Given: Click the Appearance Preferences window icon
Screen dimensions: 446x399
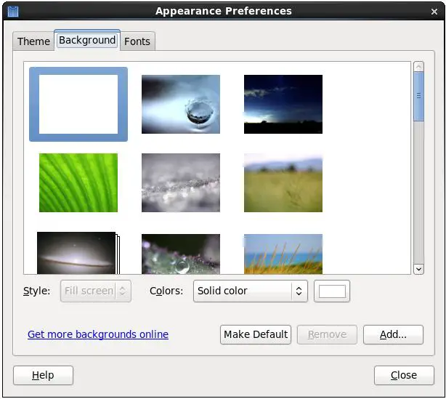Looking at the screenshot, I should (13, 12).
